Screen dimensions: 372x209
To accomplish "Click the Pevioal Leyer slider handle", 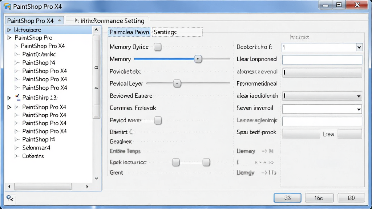I will tap(177, 83).
